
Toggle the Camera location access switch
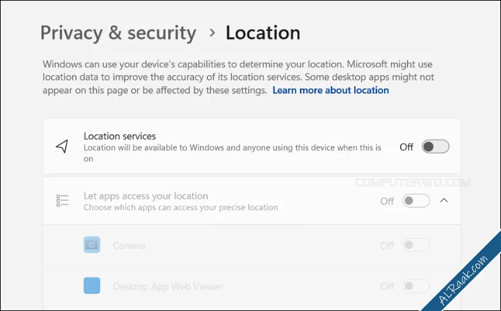tap(416, 245)
